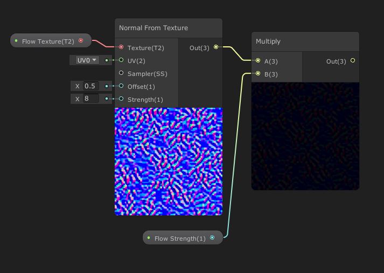Click the Offset(1) input port

[x=121, y=86]
